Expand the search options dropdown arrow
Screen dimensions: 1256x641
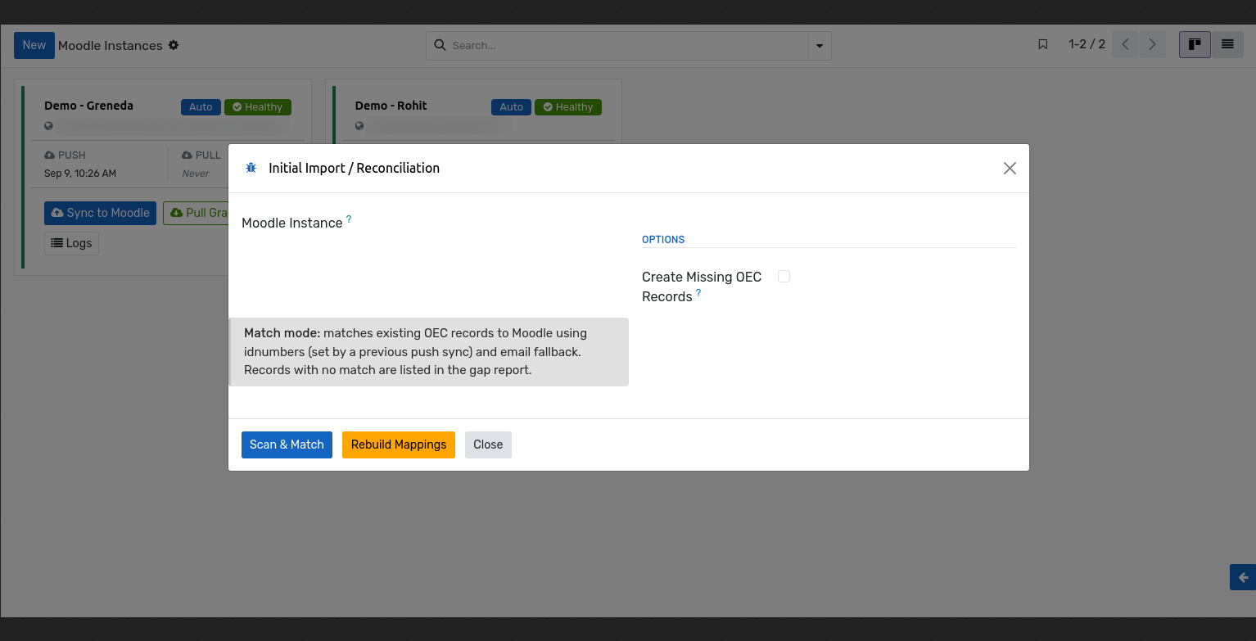click(820, 46)
